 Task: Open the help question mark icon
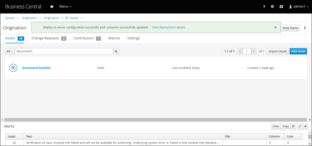pyautogui.click(x=264, y=7)
